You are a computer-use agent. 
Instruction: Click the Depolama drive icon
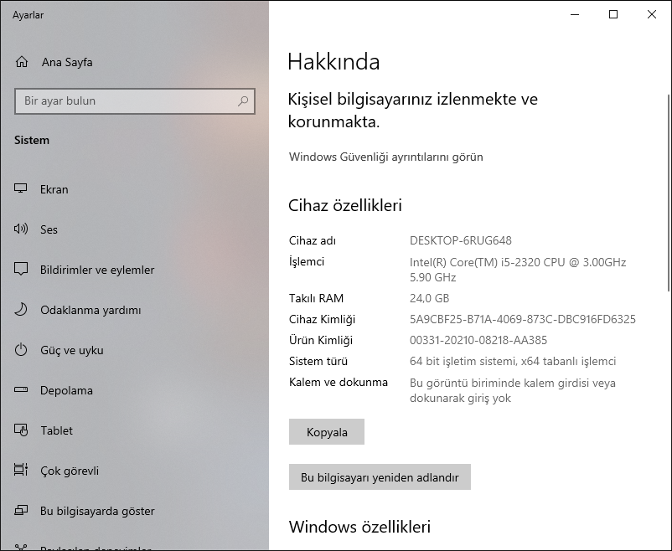click(x=21, y=389)
